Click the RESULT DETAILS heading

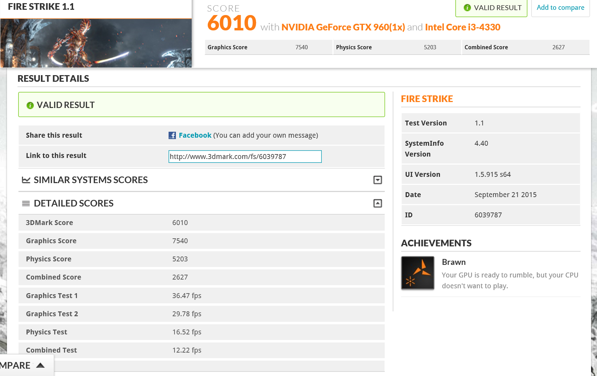point(54,79)
